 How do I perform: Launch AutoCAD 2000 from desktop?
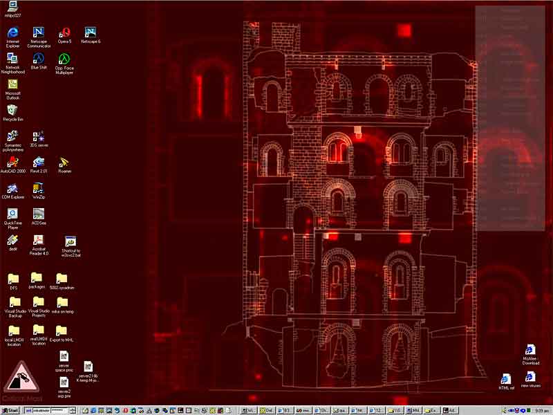(x=12, y=162)
